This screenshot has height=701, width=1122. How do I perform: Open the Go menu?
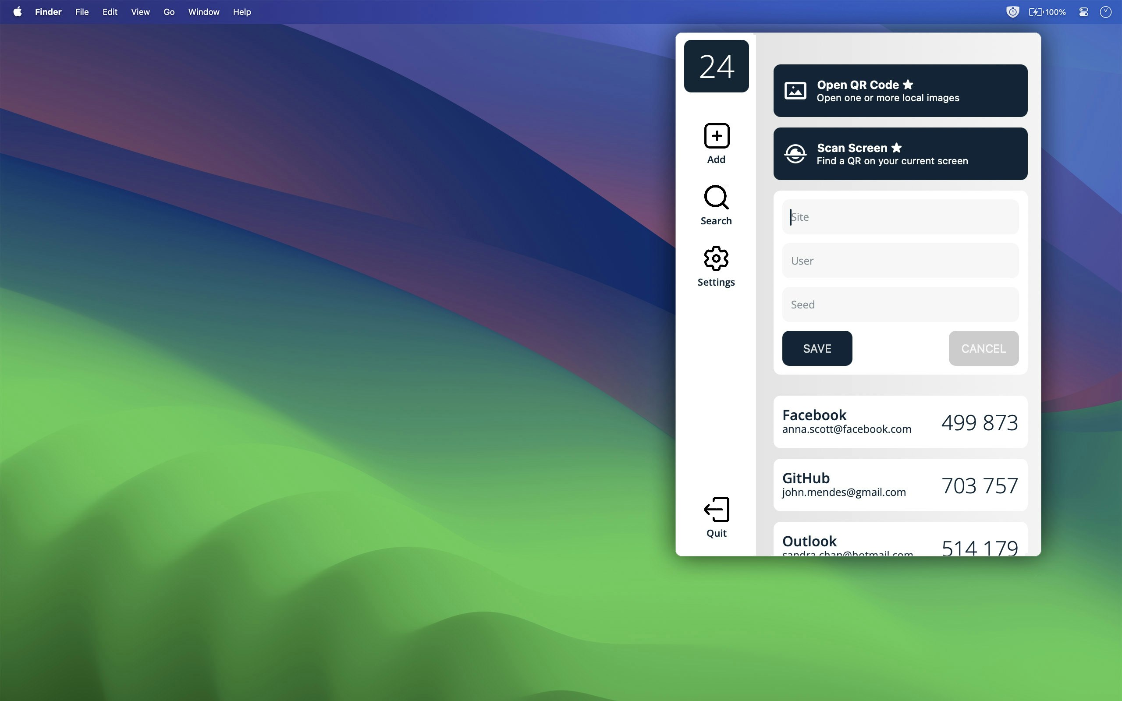(x=169, y=11)
